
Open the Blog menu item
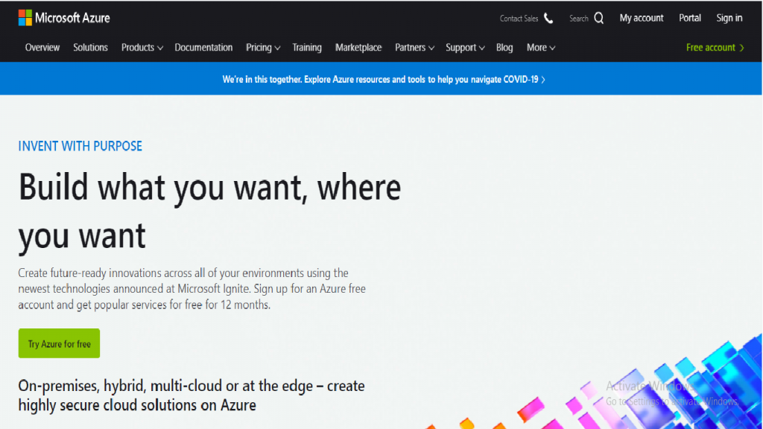[504, 47]
